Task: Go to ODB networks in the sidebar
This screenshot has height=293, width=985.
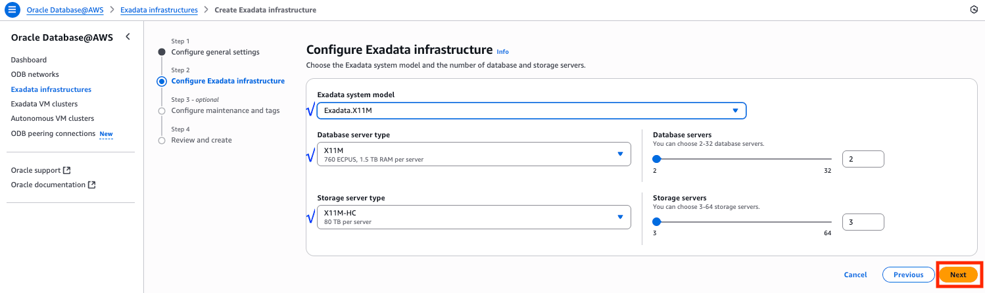Action: click(35, 74)
